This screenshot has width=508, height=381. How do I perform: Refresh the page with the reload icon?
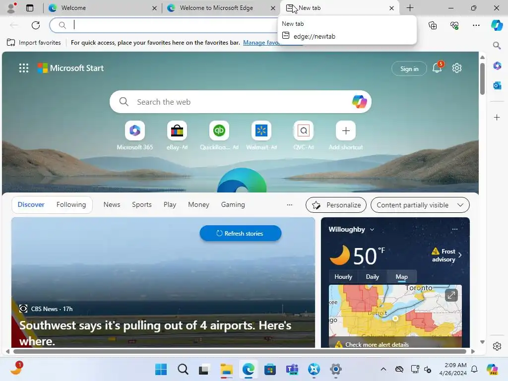pyautogui.click(x=36, y=25)
